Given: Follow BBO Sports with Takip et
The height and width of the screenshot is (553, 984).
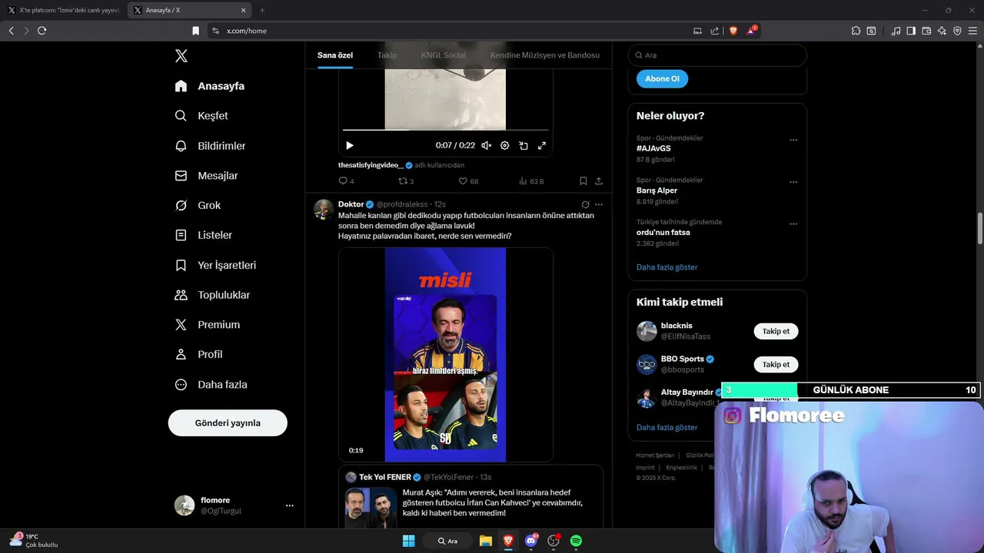Looking at the screenshot, I should (776, 364).
